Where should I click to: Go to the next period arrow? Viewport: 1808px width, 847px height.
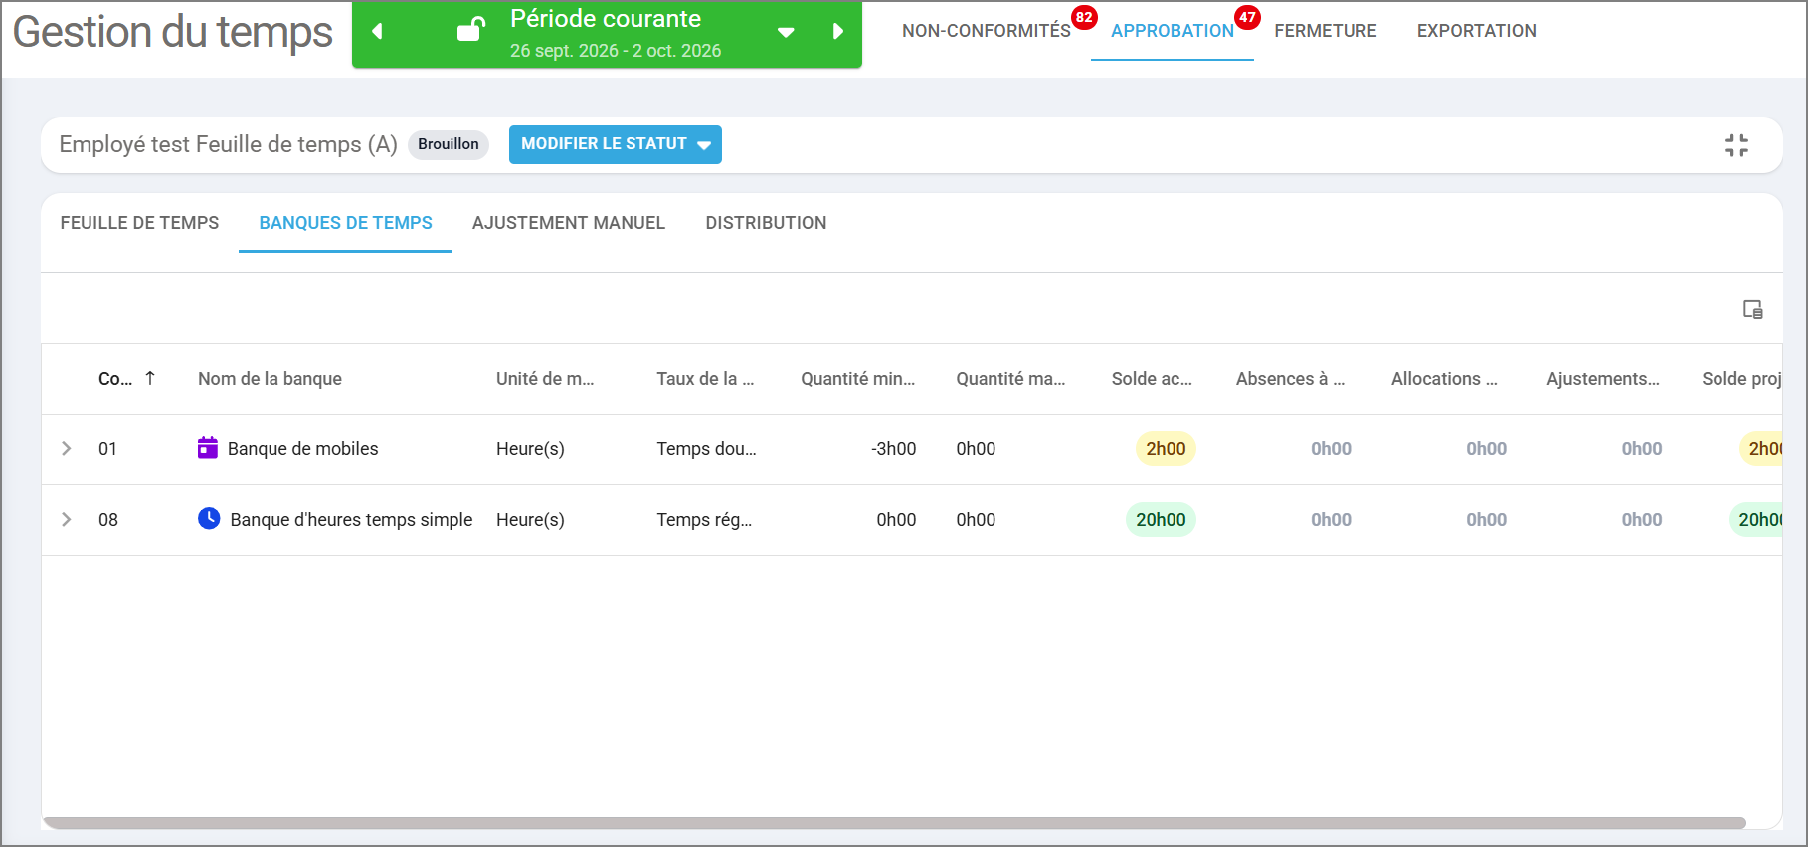tap(837, 32)
